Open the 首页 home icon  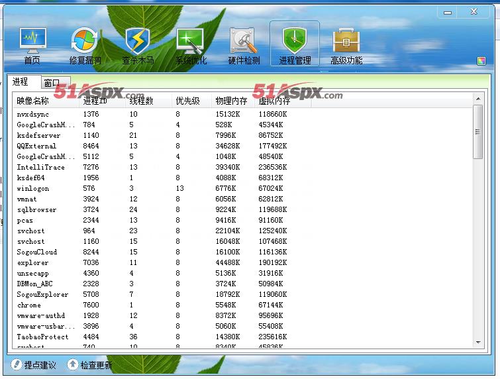32,45
